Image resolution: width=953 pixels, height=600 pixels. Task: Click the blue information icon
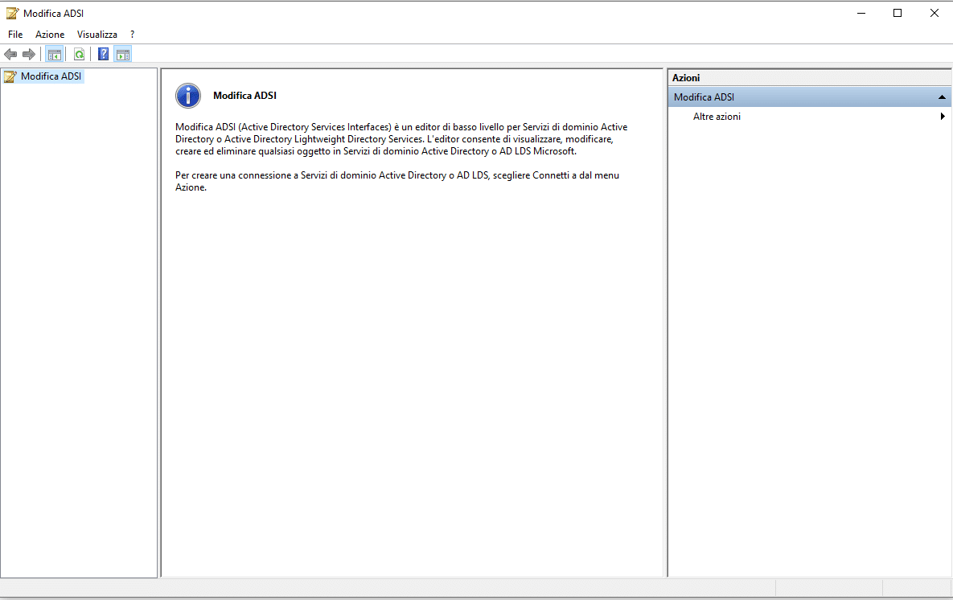tap(188, 96)
